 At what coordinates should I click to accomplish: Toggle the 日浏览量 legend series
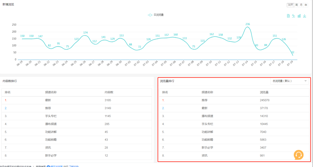coord(156,15)
